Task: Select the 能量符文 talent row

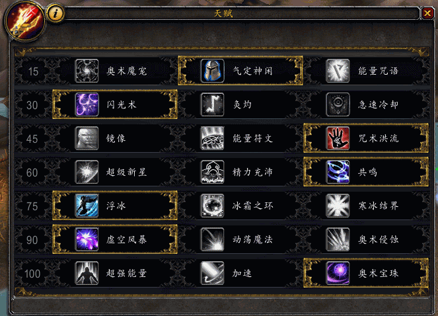Action: pos(240,138)
